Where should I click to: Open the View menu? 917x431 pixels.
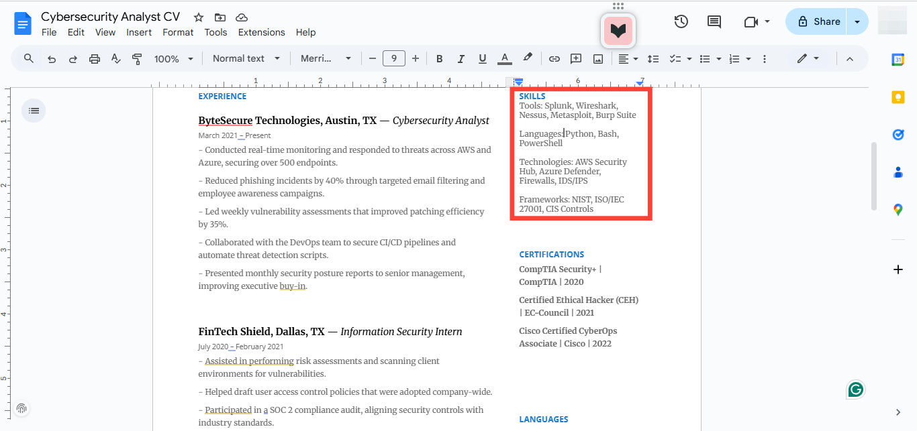pos(105,32)
